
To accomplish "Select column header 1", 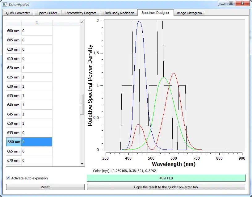I will [x=37, y=23].
